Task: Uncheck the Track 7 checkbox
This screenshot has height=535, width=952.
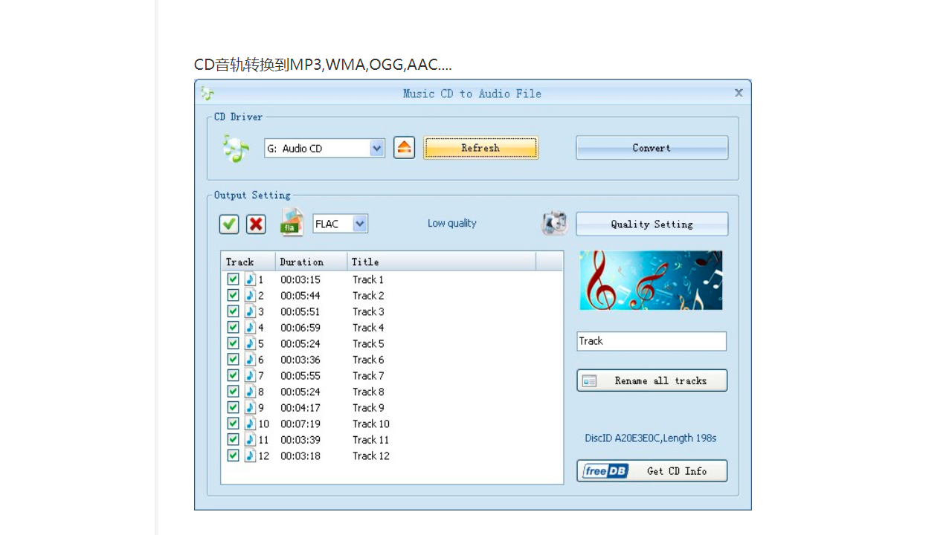Action: [x=233, y=376]
